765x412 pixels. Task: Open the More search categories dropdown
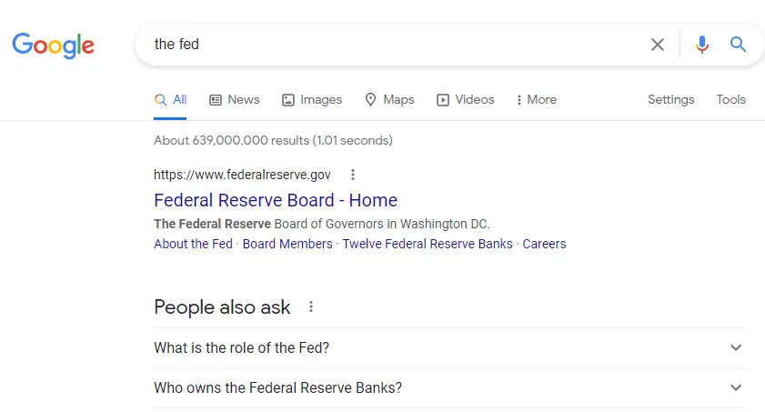[537, 100]
